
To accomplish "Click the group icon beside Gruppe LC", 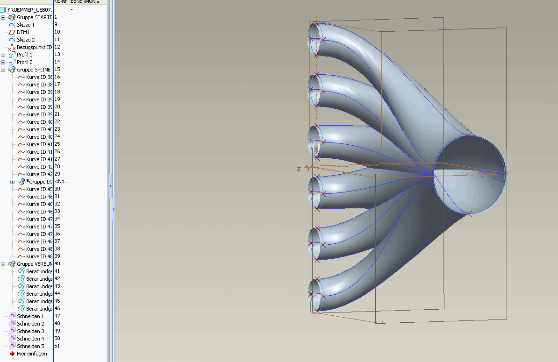I will (x=21, y=182).
